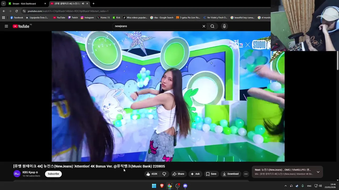Screen dimensions: 339x190
Task: Show hidden system tray icons
Action: [286, 186]
